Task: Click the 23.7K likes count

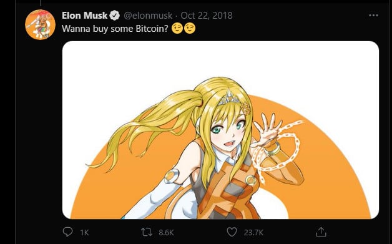Action: (253, 233)
